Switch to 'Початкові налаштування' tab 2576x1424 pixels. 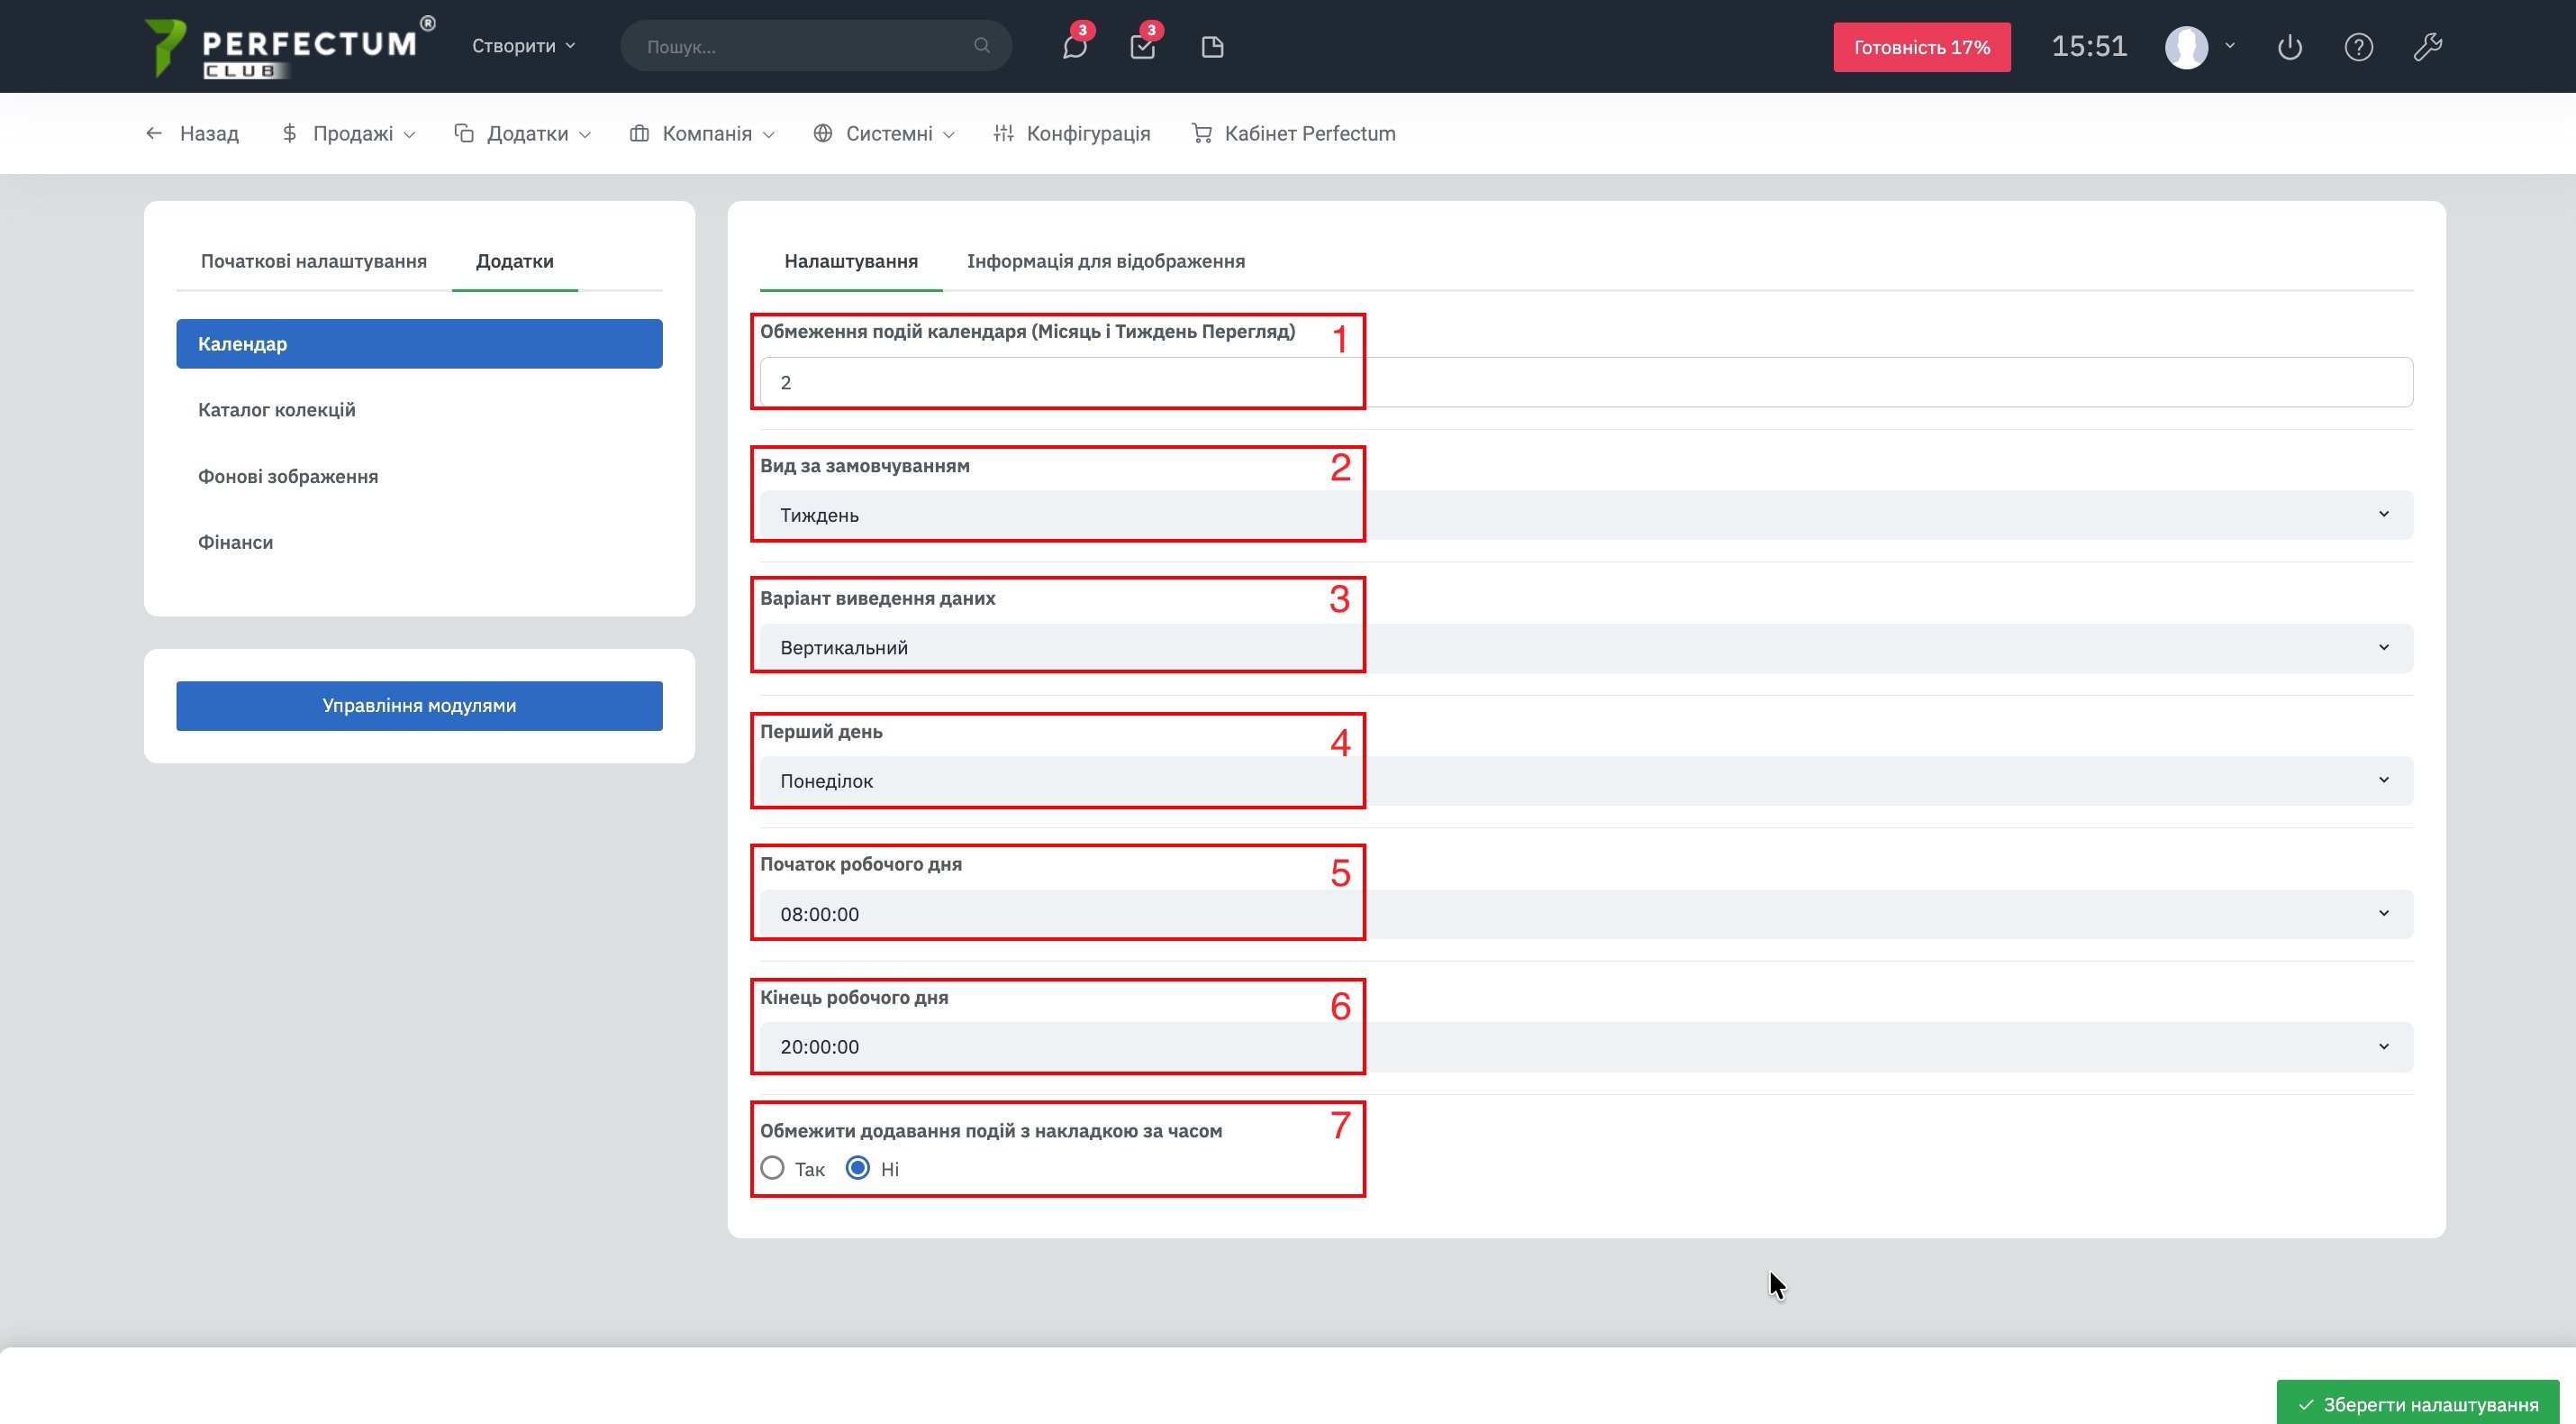(313, 261)
